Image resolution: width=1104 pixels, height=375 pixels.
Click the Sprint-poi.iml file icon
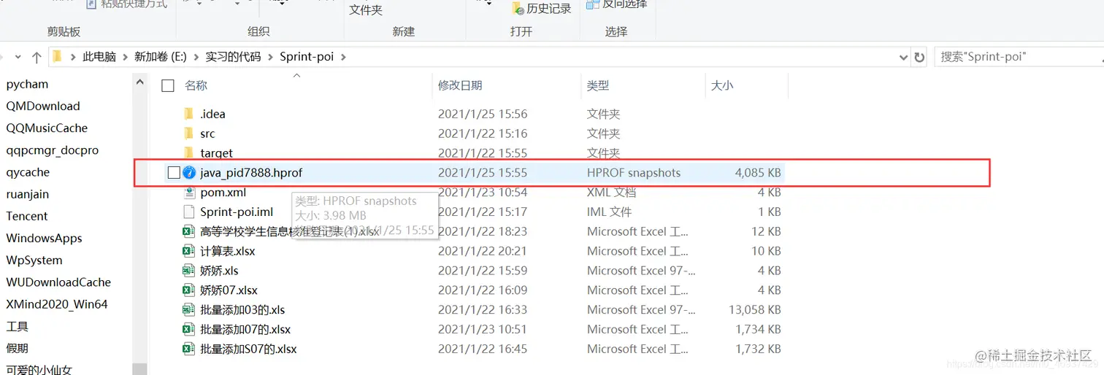click(189, 212)
